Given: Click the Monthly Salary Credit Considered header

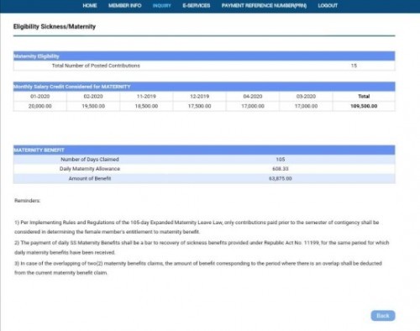Looking at the screenshot, I should [x=204, y=87].
